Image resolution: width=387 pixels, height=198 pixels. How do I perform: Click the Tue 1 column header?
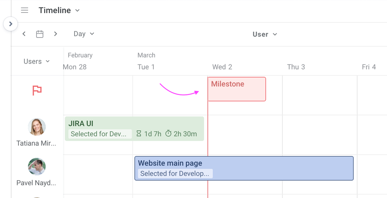point(146,67)
